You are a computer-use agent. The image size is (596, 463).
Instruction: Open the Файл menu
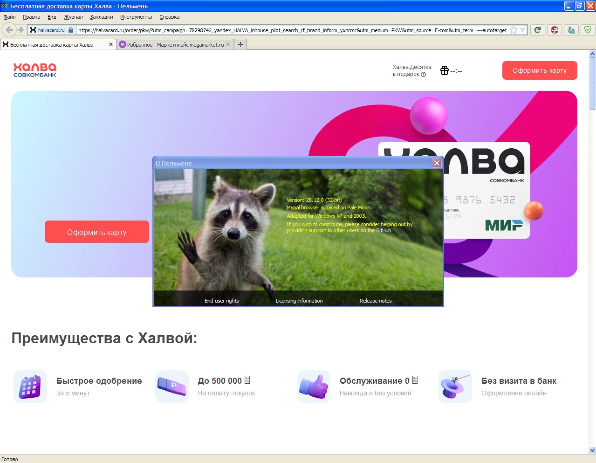(x=9, y=17)
